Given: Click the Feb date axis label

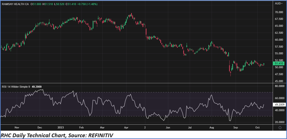Looking at the screenshot, I should click(81, 128).
